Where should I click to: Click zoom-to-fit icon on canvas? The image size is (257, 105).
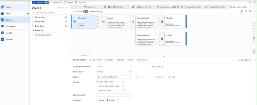254,51
